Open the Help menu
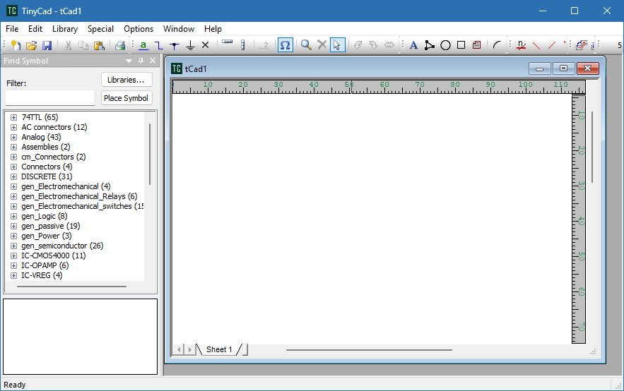Screen dimensions: 624x391 pyautogui.click(x=213, y=29)
